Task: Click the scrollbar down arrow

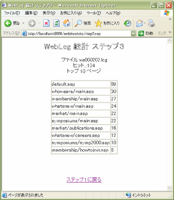Action: point(169,188)
